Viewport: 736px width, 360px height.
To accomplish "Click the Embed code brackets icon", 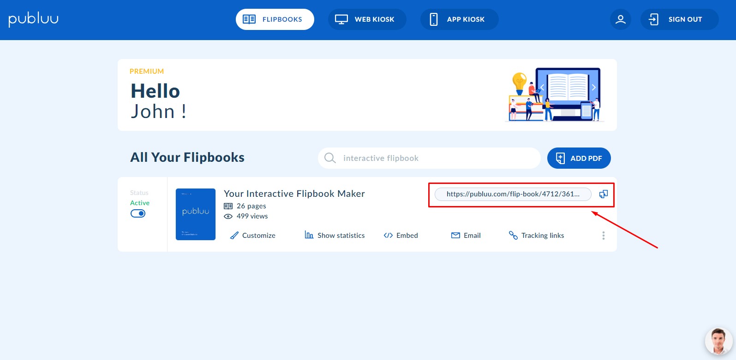I will pyautogui.click(x=388, y=236).
